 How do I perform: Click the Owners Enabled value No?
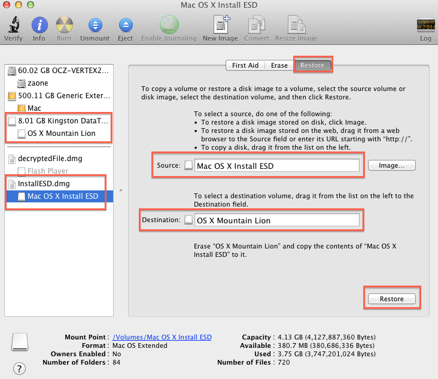click(117, 354)
